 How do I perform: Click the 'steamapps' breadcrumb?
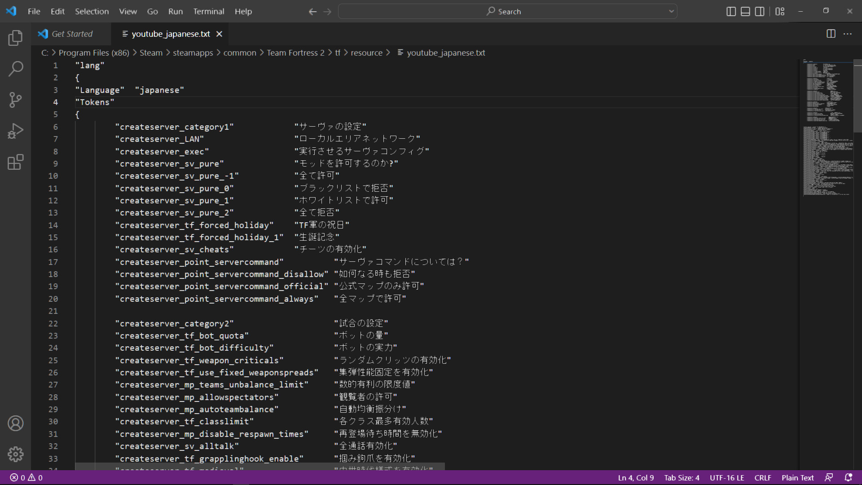[x=193, y=53]
